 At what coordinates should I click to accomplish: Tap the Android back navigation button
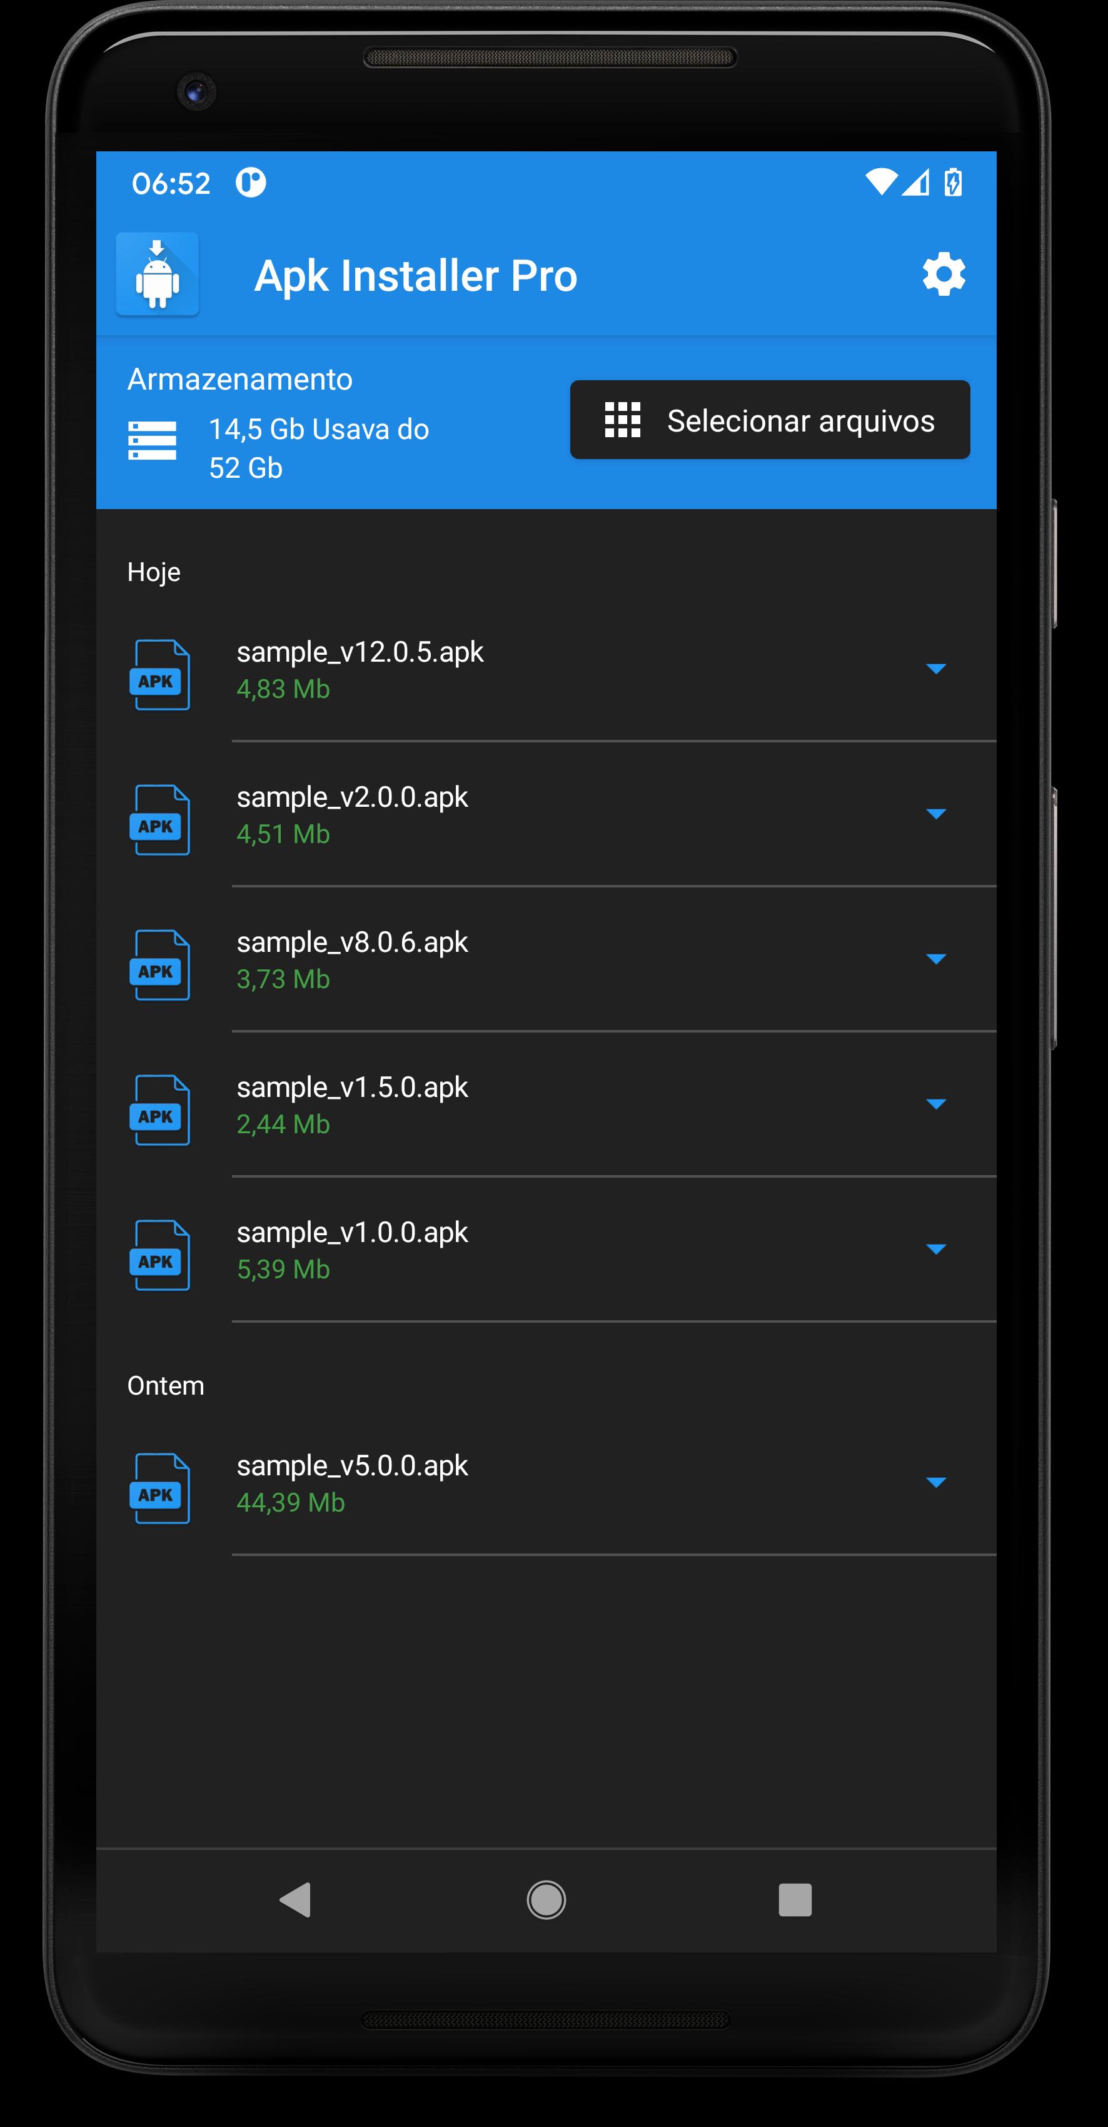[296, 1900]
